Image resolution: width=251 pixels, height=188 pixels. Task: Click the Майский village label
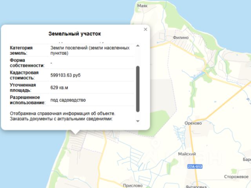187,154
